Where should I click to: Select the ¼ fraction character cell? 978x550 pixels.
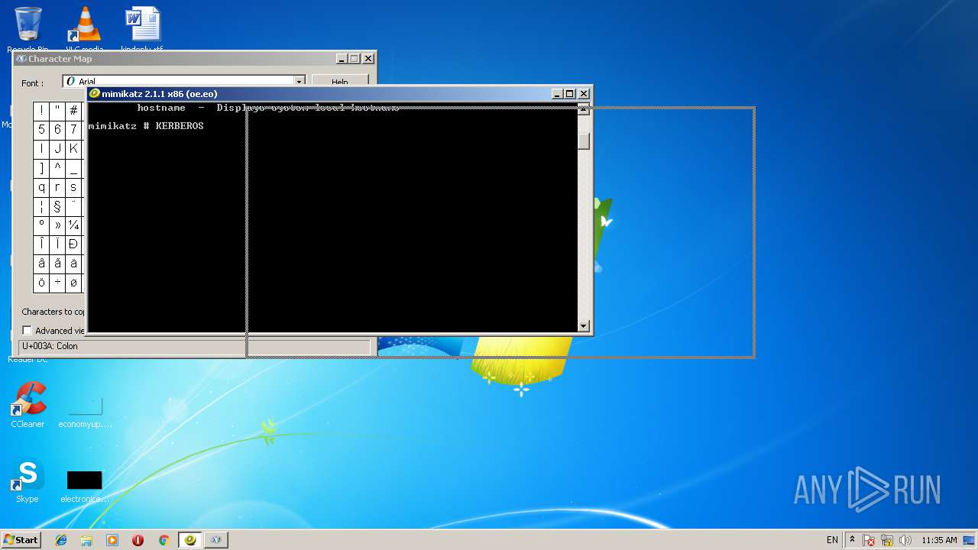[73, 225]
